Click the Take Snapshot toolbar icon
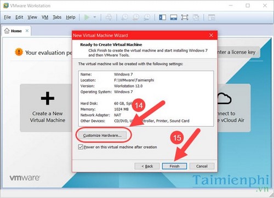The width and height of the screenshot is (274, 198). pos(124,17)
